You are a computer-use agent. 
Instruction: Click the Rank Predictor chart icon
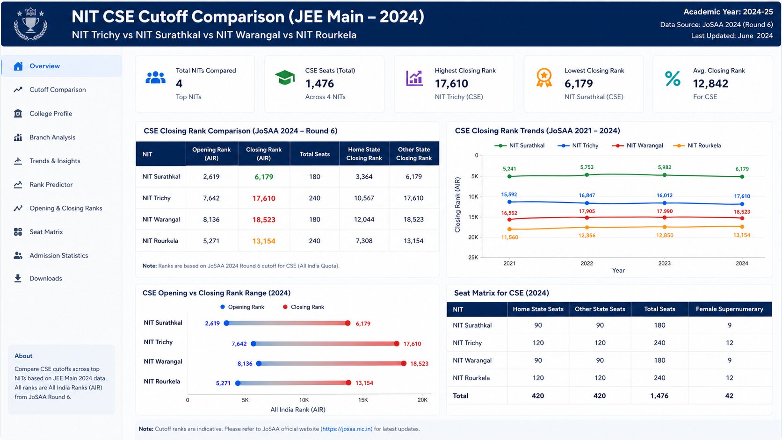pos(18,185)
